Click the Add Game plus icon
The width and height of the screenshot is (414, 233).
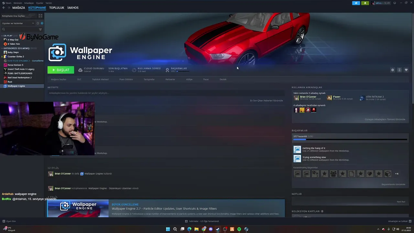coord(4,221)
